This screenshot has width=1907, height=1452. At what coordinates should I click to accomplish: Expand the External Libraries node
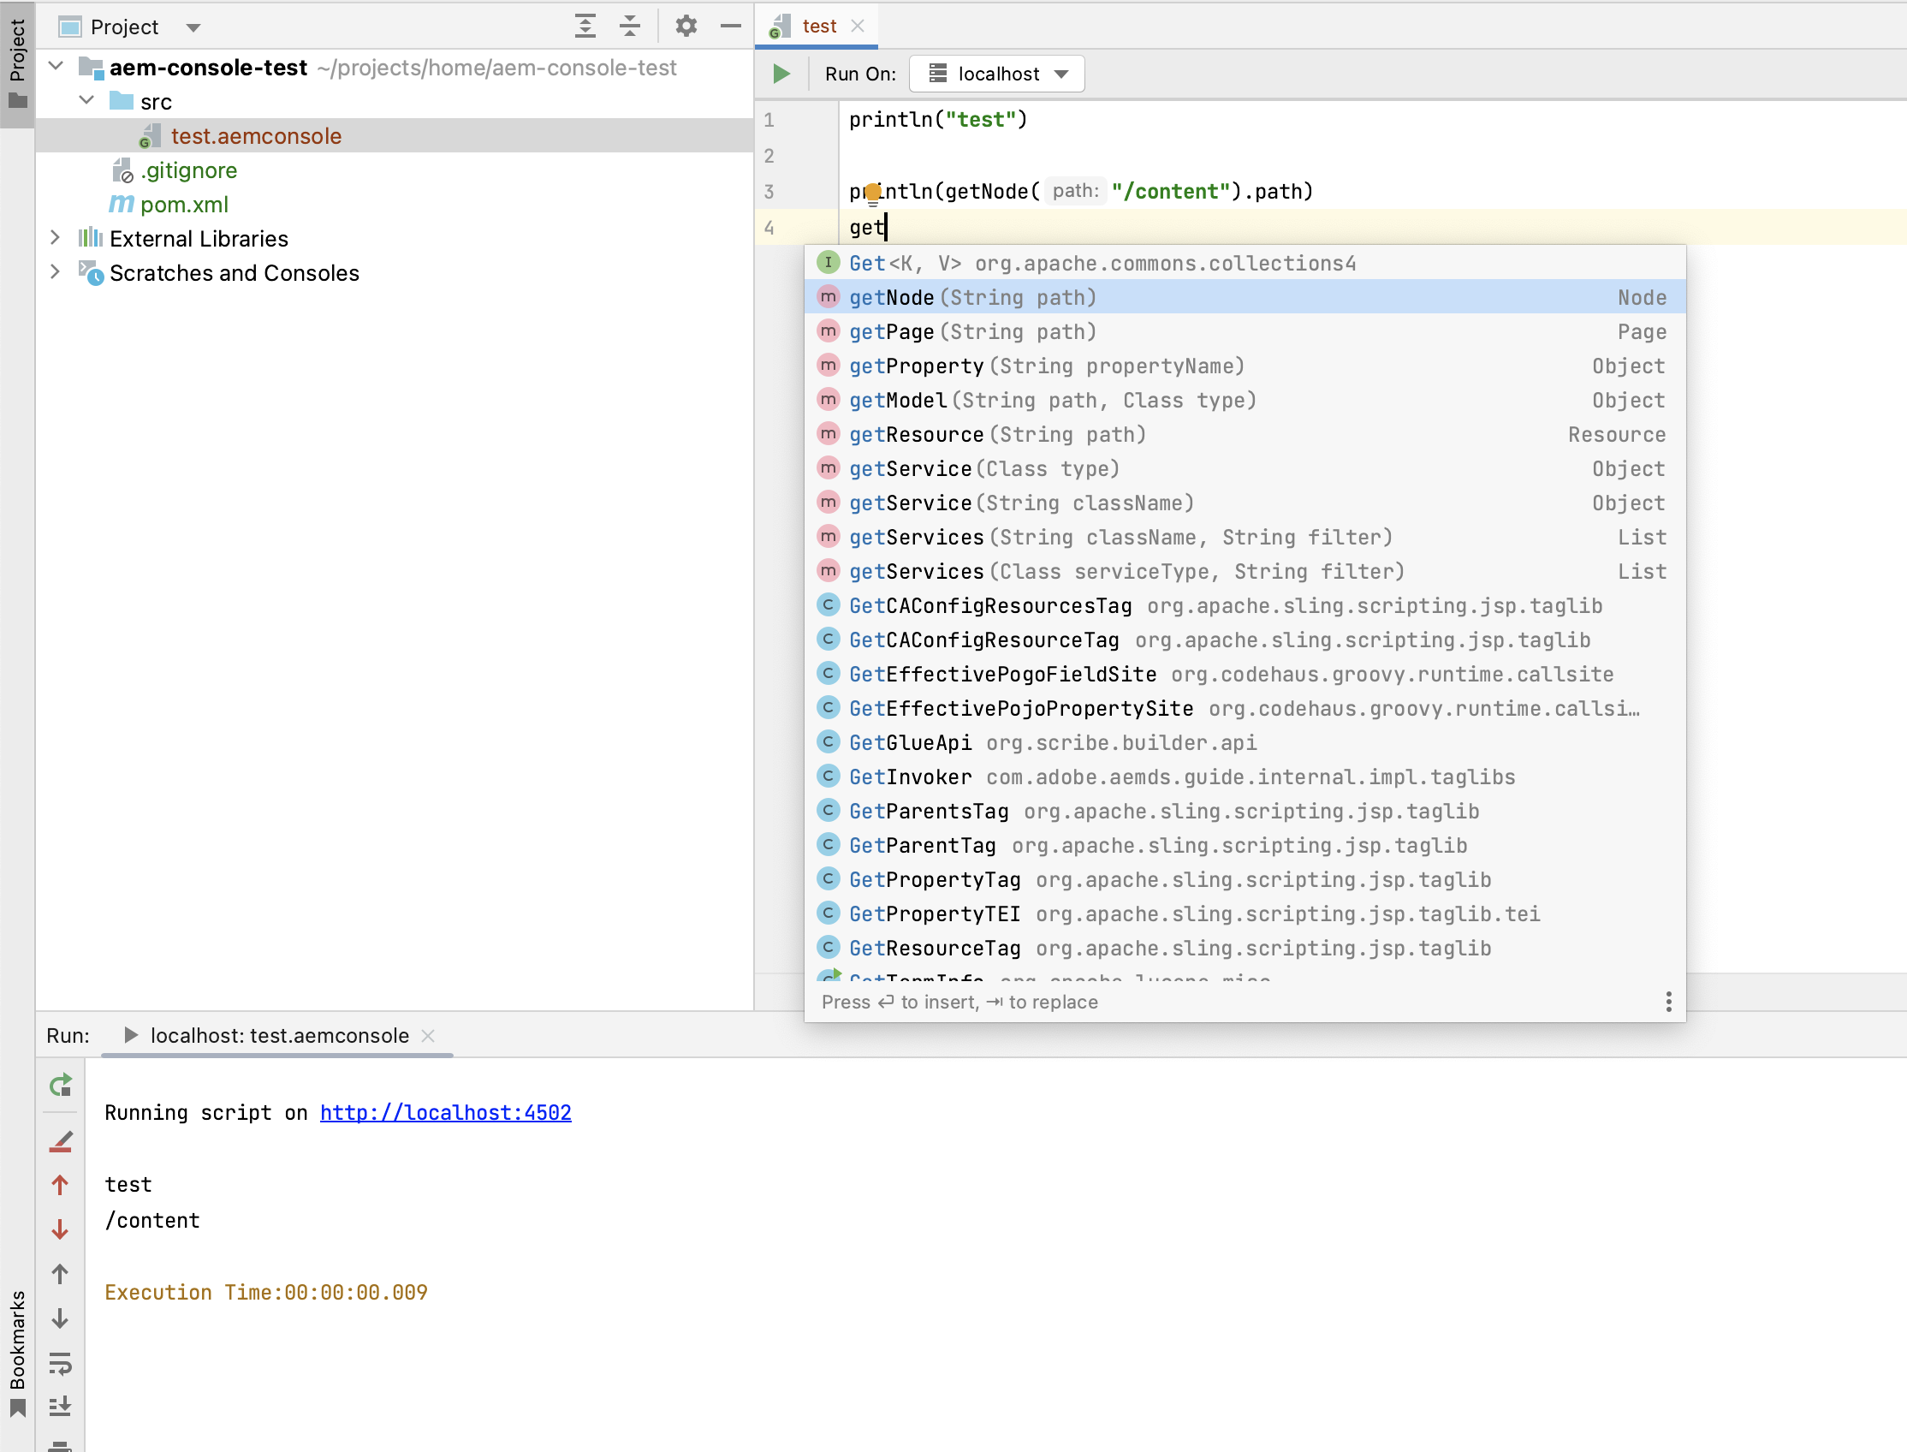[56, 238]
